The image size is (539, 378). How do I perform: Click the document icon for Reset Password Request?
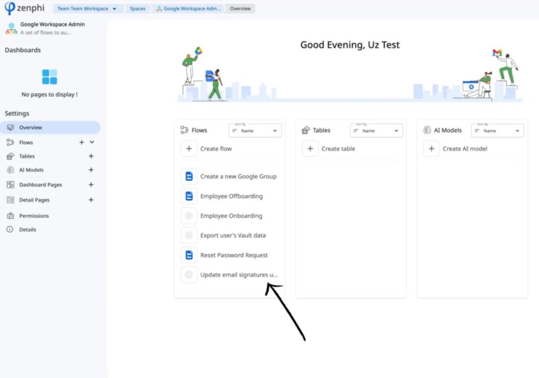tap(189, 255)
